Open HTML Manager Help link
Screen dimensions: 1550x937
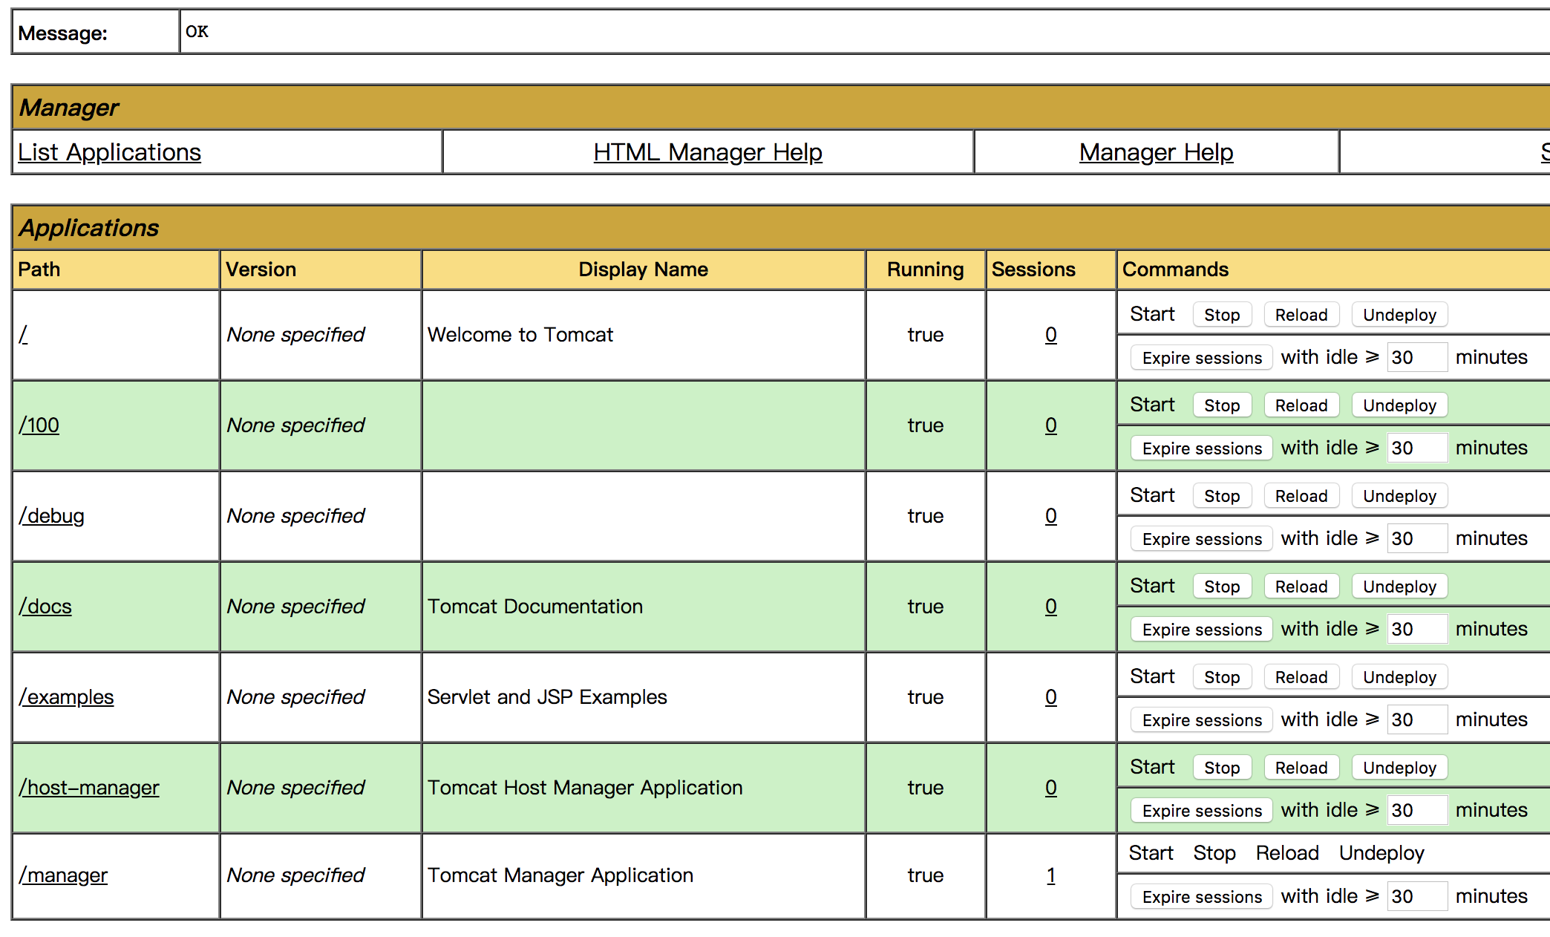[x=707, y=152]
